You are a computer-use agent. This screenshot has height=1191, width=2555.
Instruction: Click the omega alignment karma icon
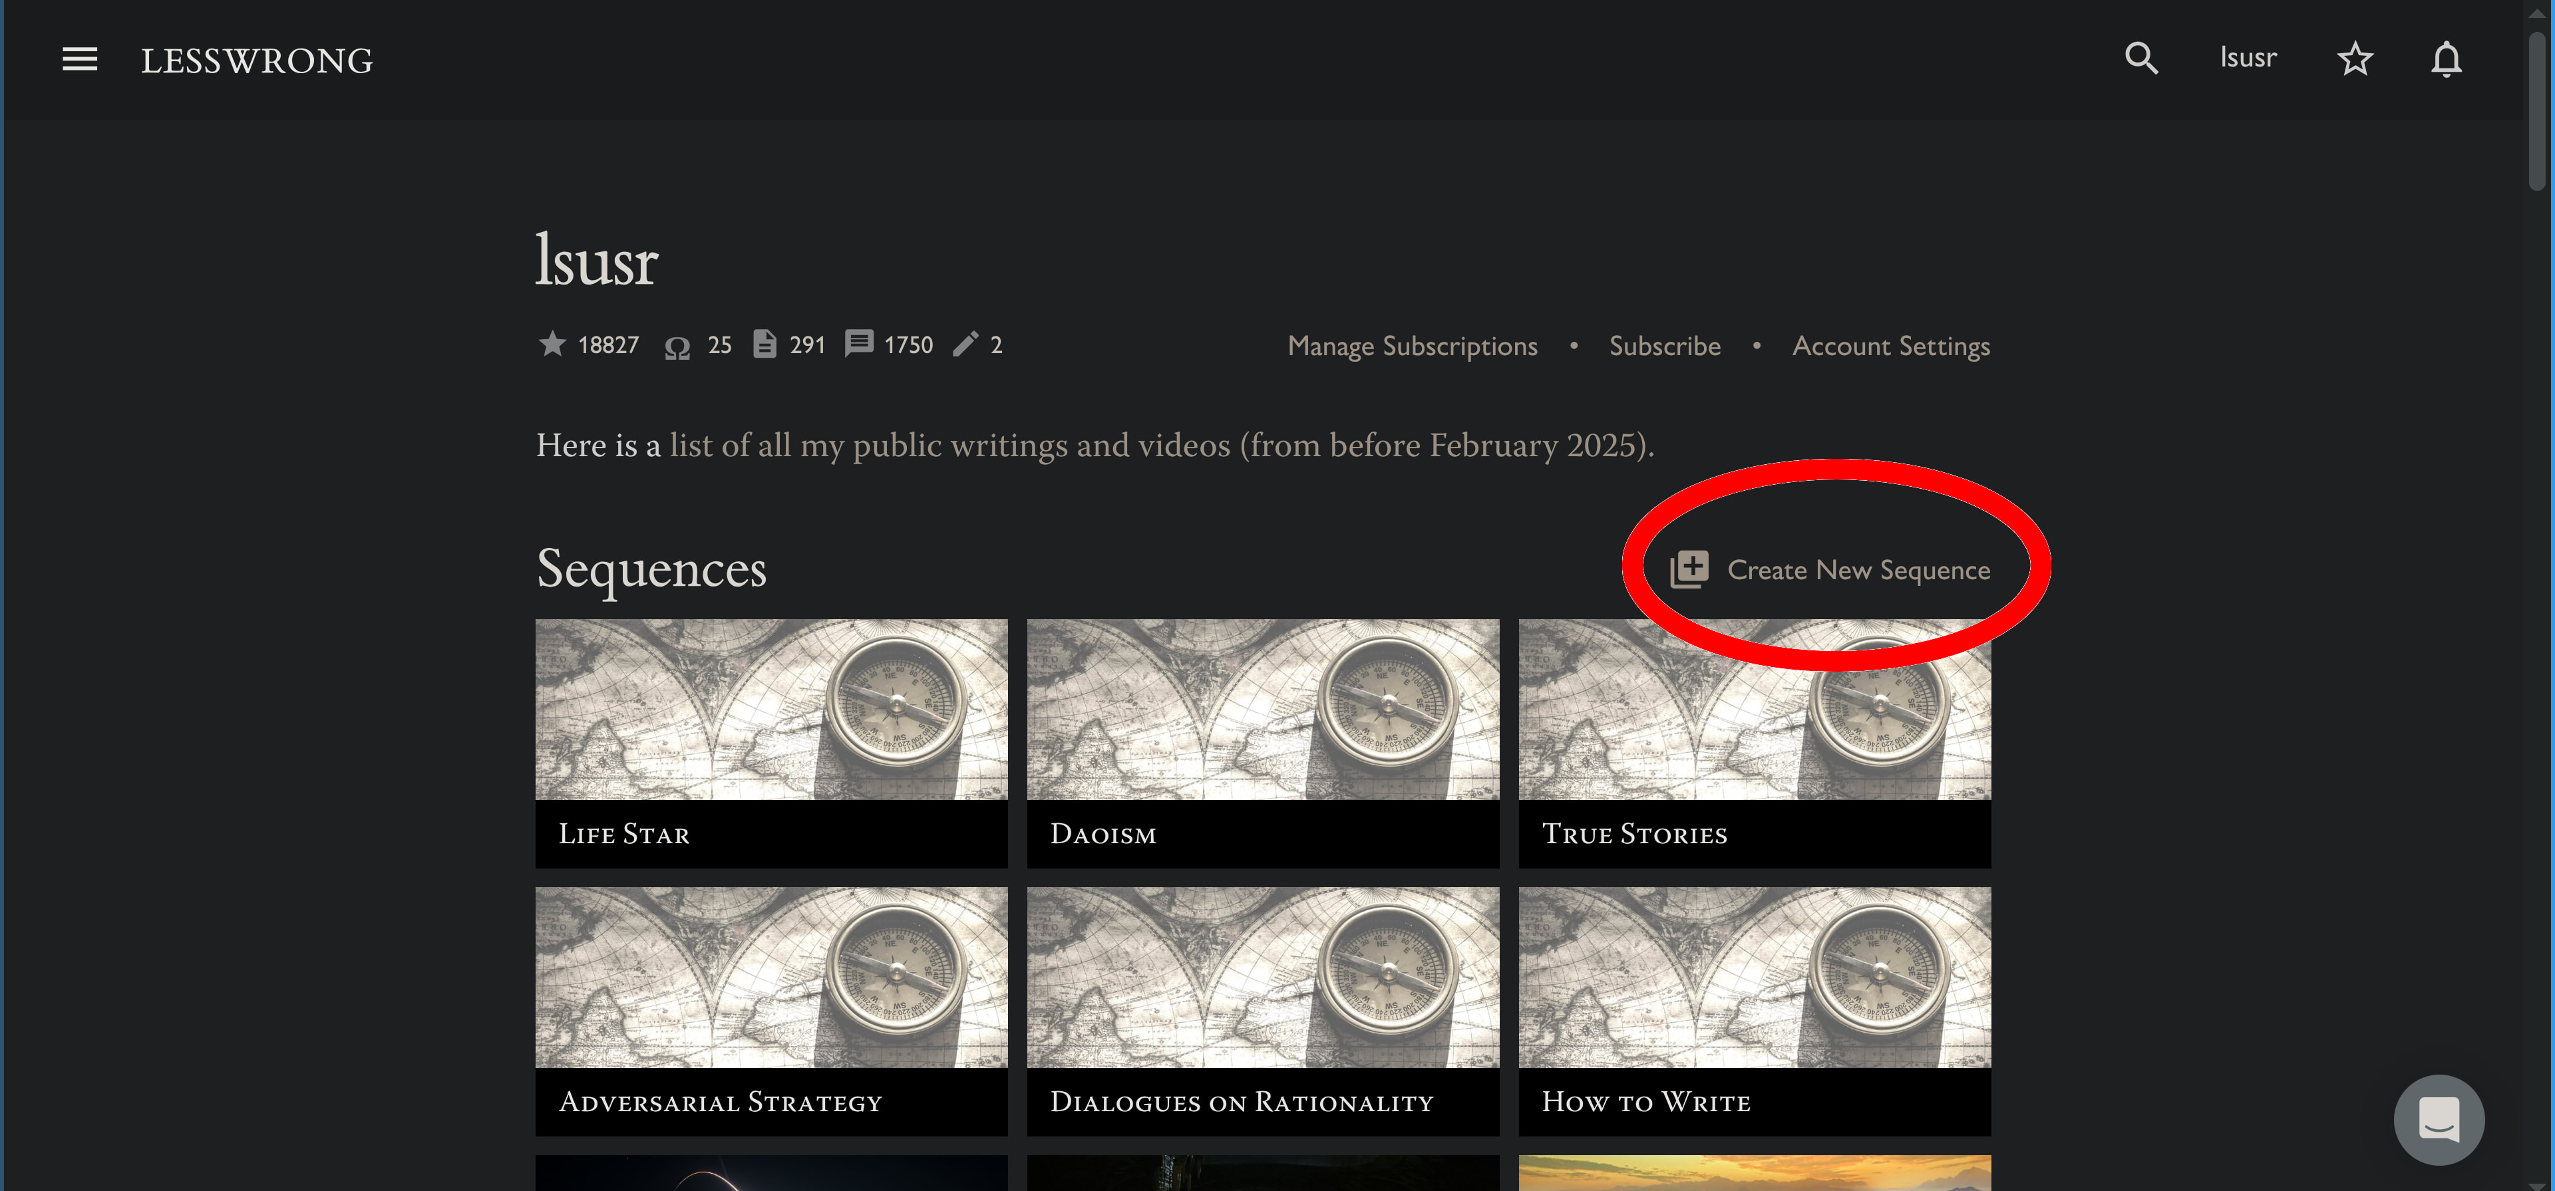click(677, 346)
